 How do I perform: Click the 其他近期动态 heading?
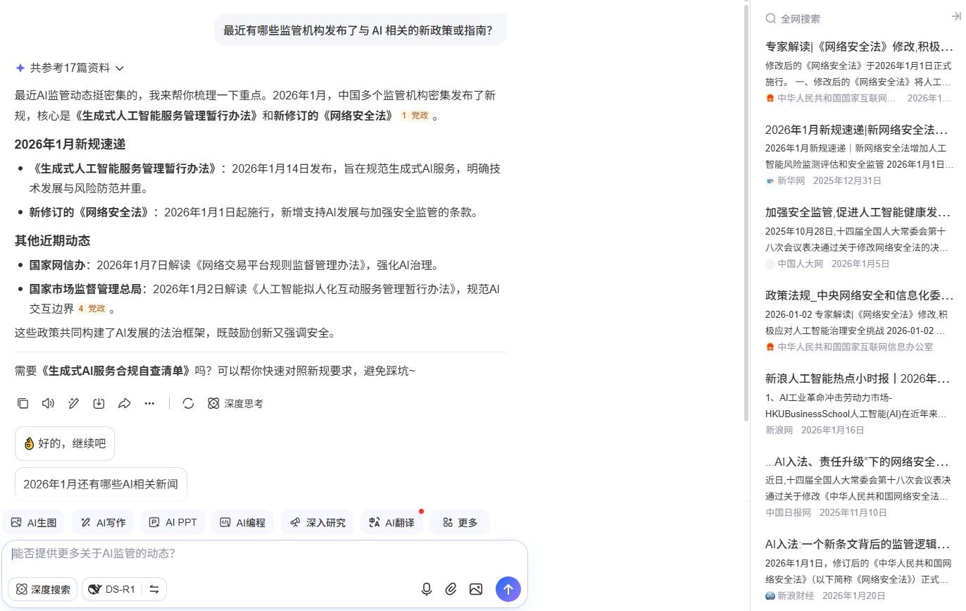tap(52, 240)
